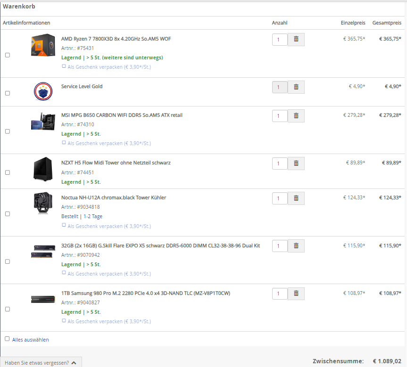The width and height of the screenshot is (407, 367).
Task: Click the Service Level Gold badge image
Action: coord(43,91)
